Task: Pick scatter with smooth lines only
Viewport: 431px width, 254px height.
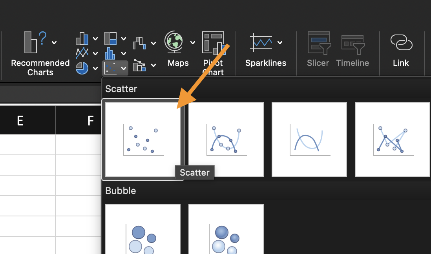Action: [x=309, y=140]
